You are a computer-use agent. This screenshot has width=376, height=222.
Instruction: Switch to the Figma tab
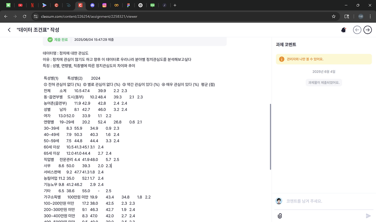click(x=129, y=5)
